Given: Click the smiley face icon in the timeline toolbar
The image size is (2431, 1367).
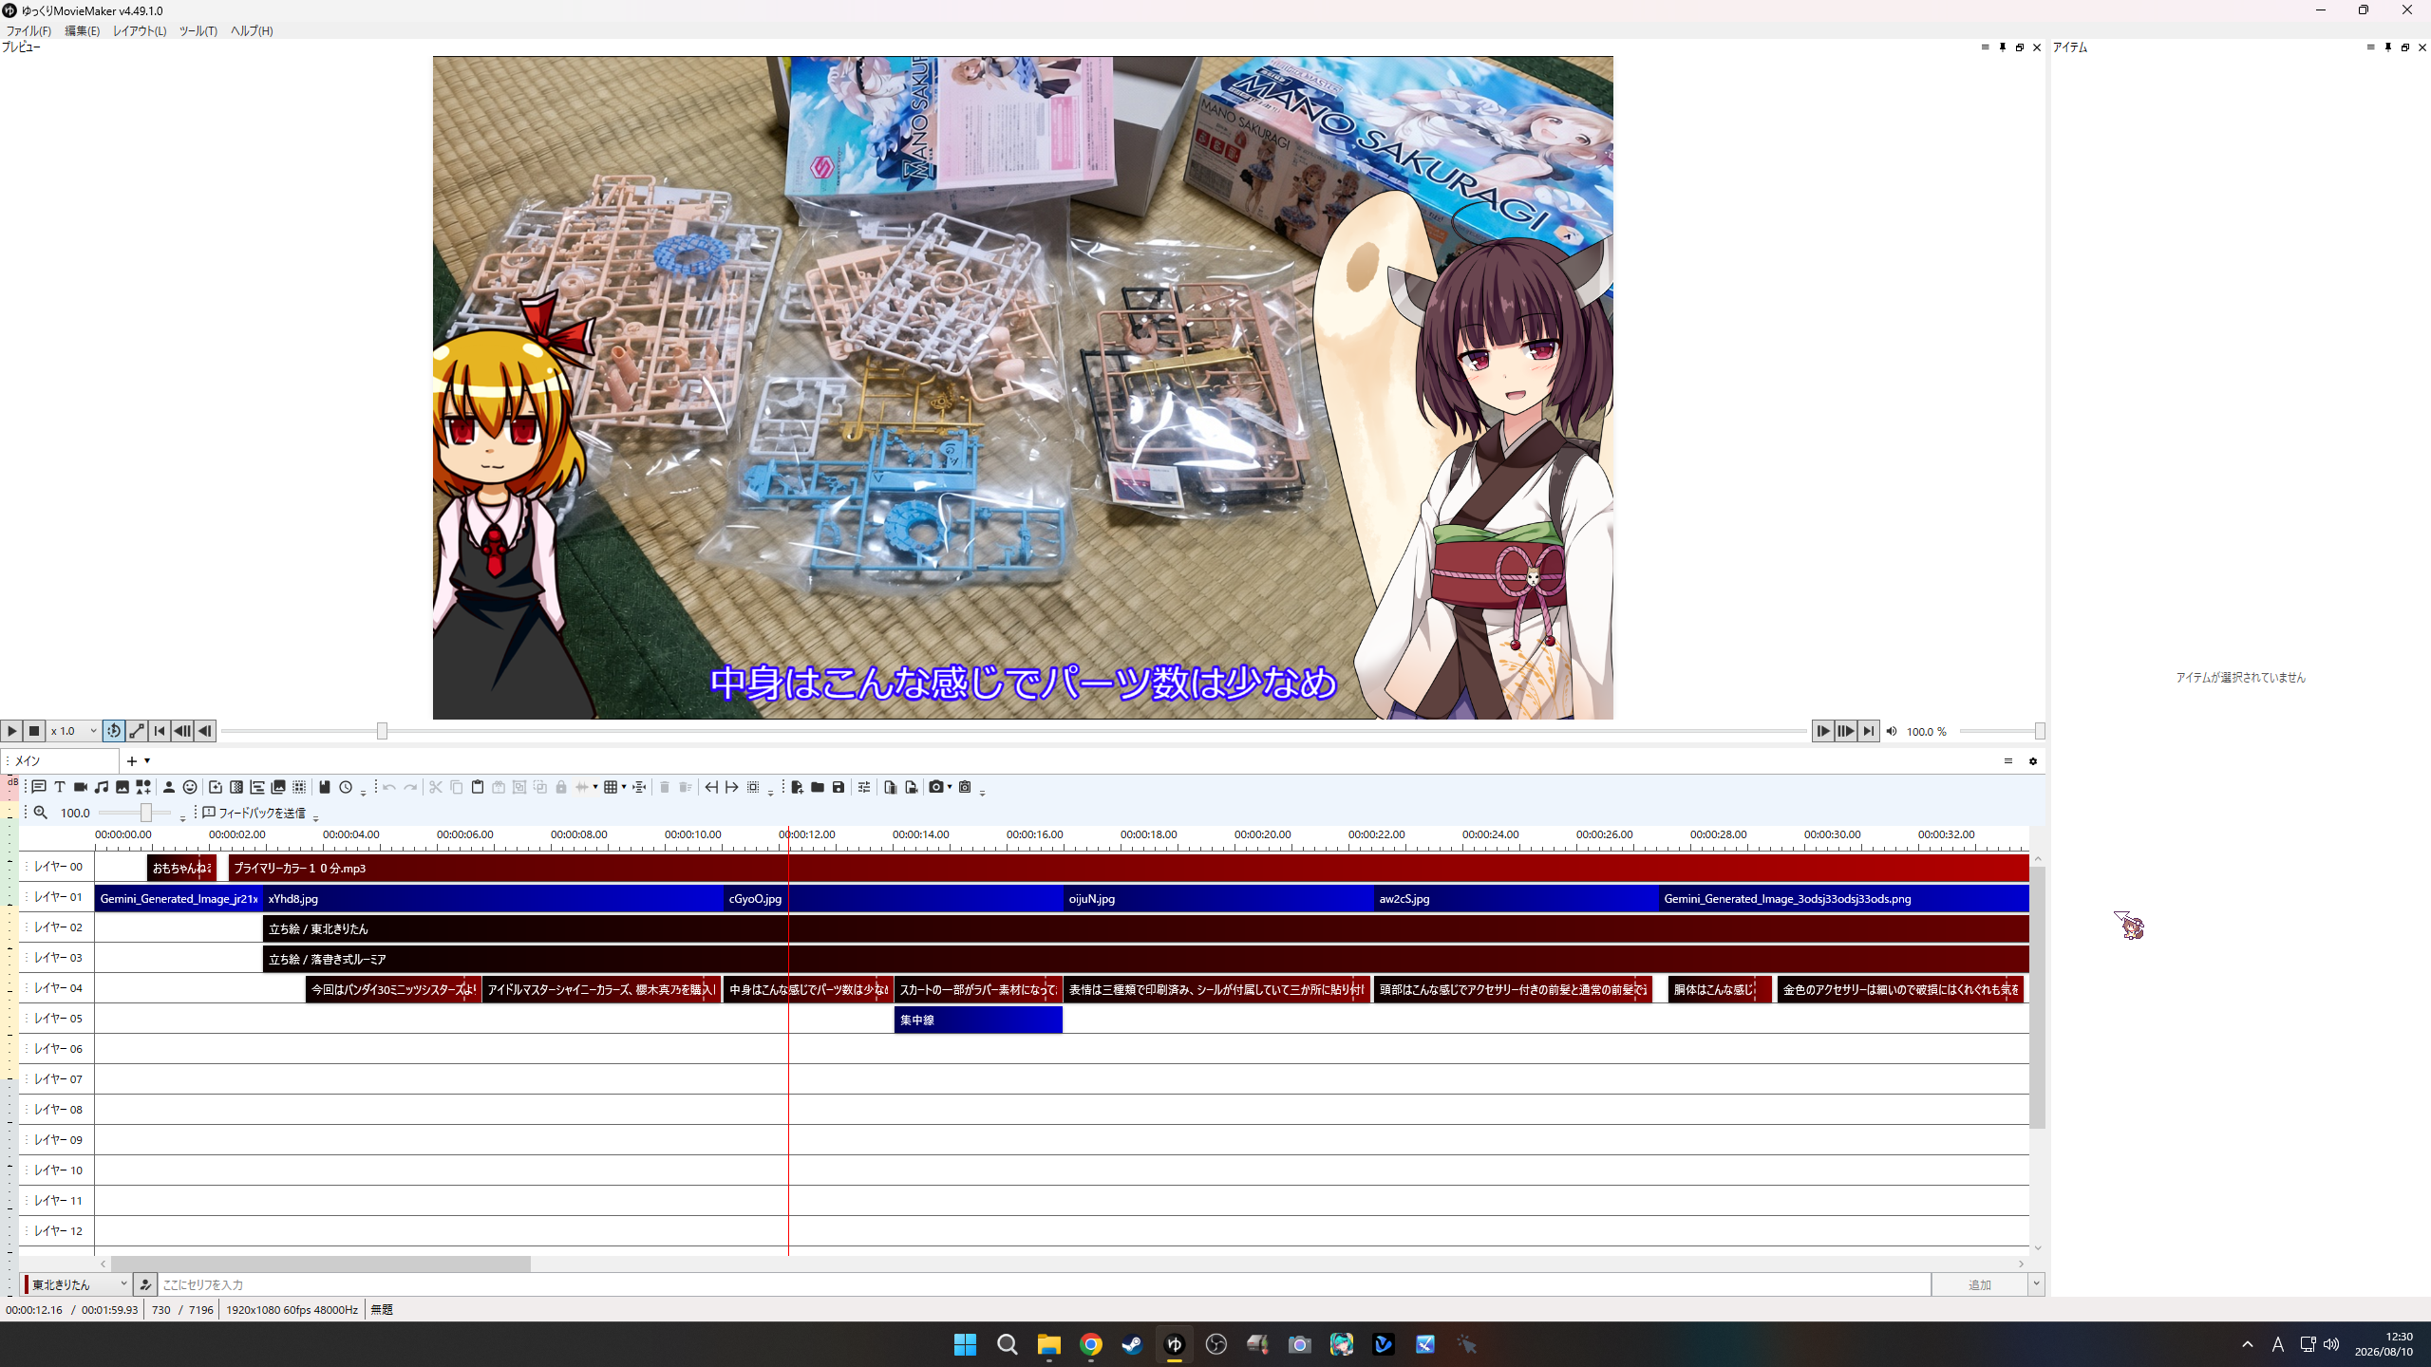Looking at the screenshot, I should [190, 787].
